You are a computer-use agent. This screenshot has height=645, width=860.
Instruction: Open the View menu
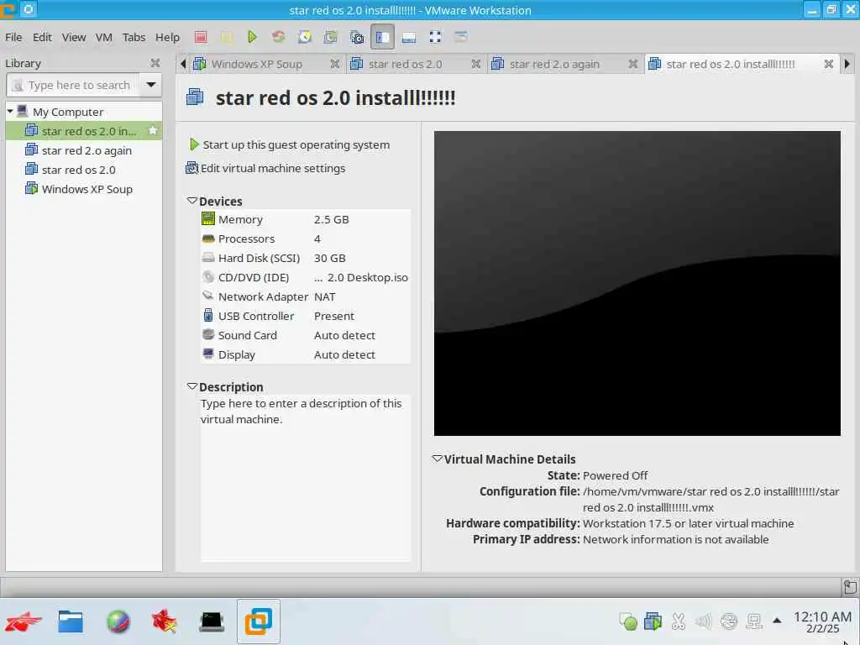coord(74,37)
